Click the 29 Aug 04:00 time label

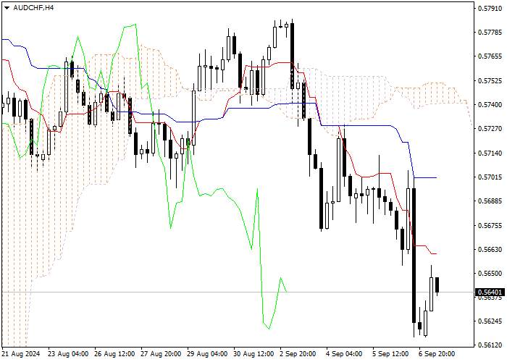[x=208, y=354]
